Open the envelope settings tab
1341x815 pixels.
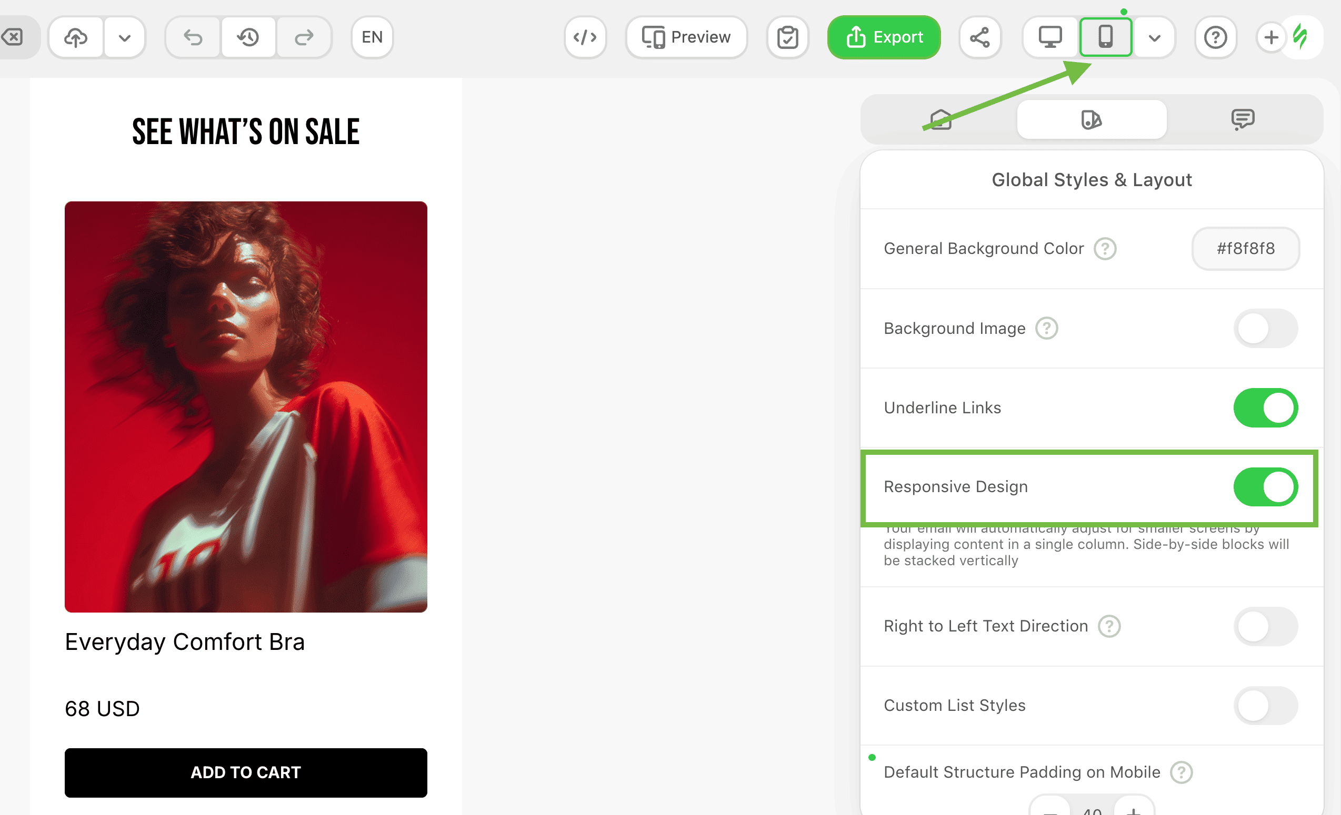[x=940, y=119]
